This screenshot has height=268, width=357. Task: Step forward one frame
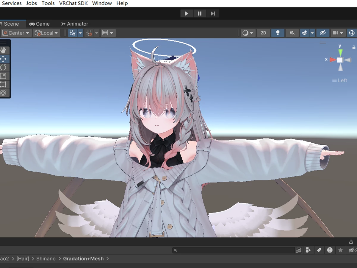pyautogui.click(x=213, y=13)
